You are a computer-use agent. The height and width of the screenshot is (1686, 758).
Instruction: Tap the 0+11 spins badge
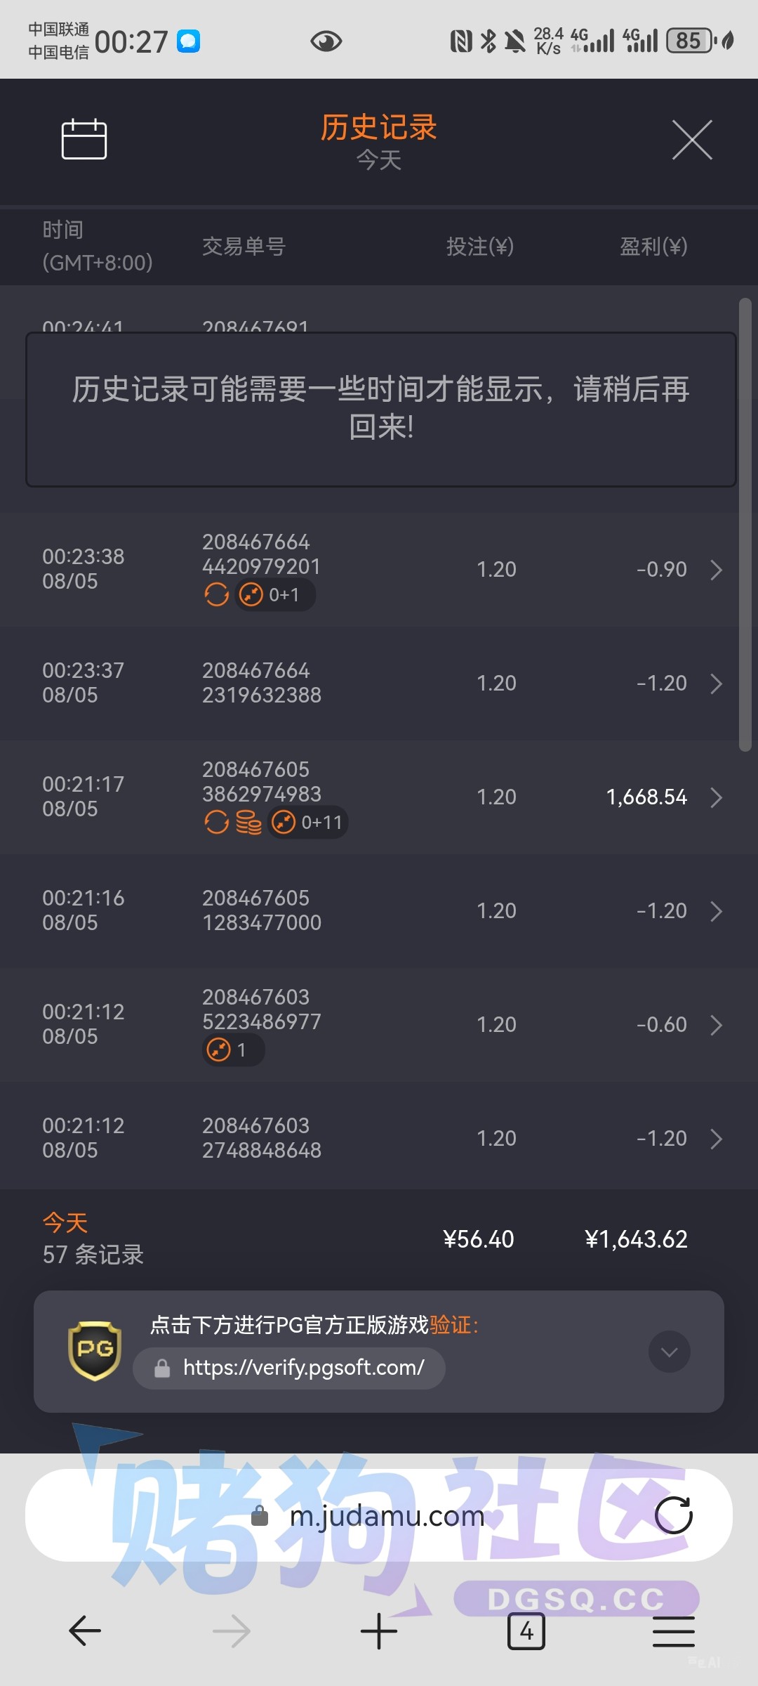pyautogui.click(x=307, y=822)
